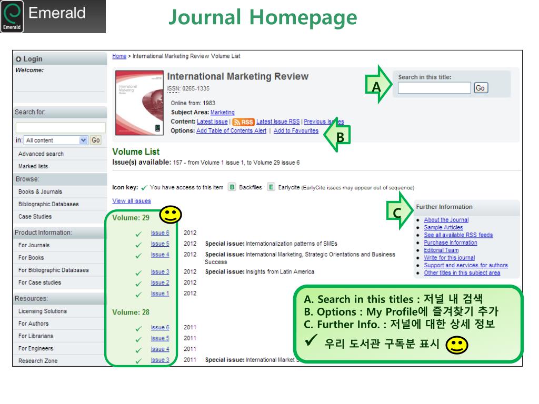The image size is (539, 404).
Task: Open For Engineers resource
Action: (36, 348)
